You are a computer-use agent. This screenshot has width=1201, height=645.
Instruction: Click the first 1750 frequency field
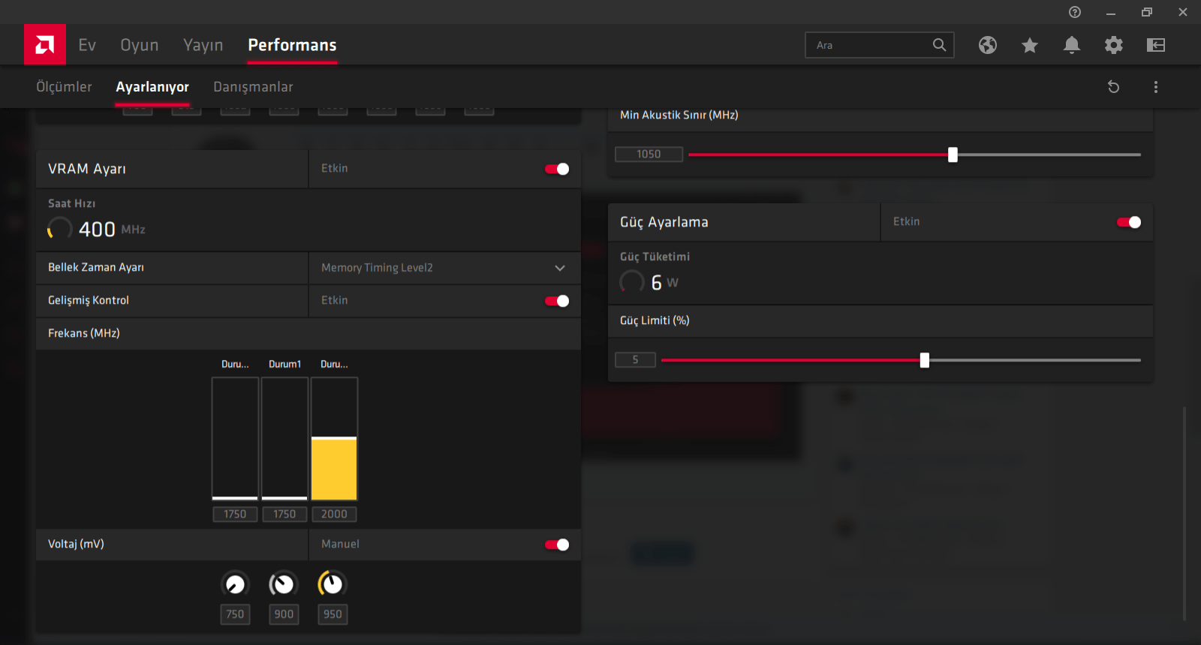click(235, 514)
